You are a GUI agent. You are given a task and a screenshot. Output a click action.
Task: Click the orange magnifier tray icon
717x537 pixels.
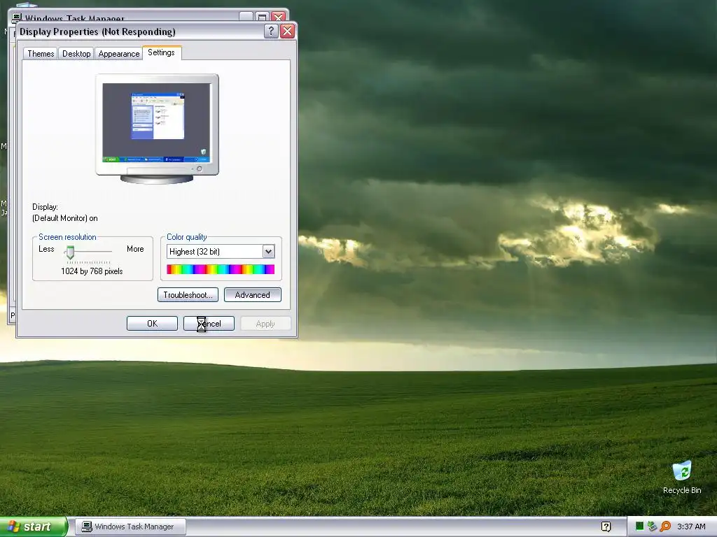coord(665,527)
